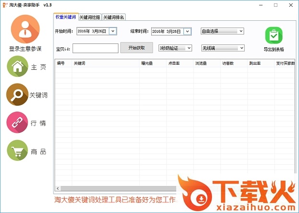Open the 商品 shopping cart icon
This screenshot has height=213, width=299.
coord(17,150)
